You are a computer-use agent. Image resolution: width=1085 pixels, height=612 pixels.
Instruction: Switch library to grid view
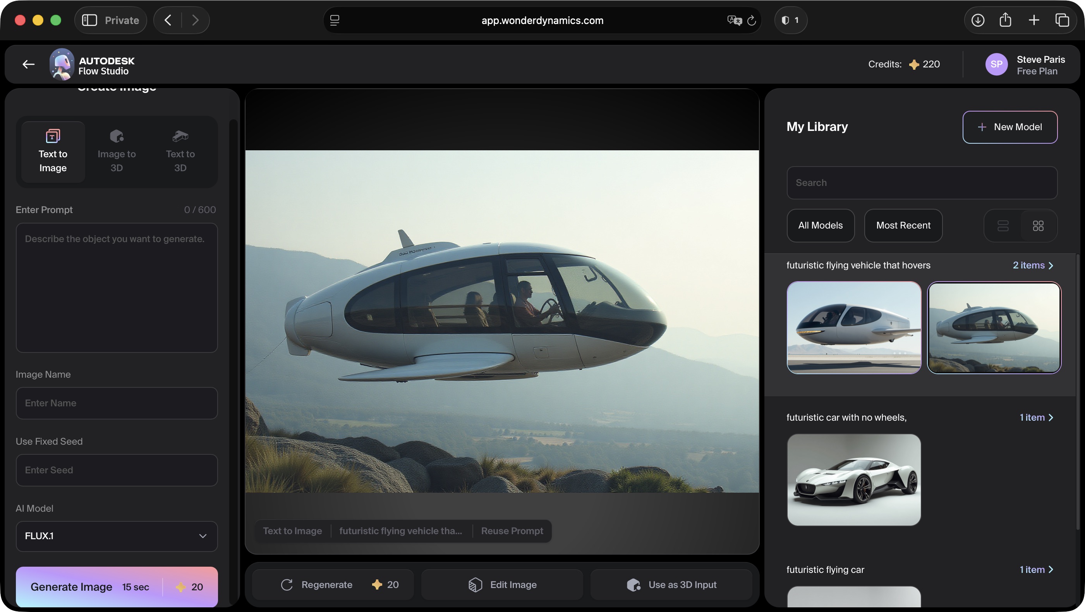(1038, 226)
